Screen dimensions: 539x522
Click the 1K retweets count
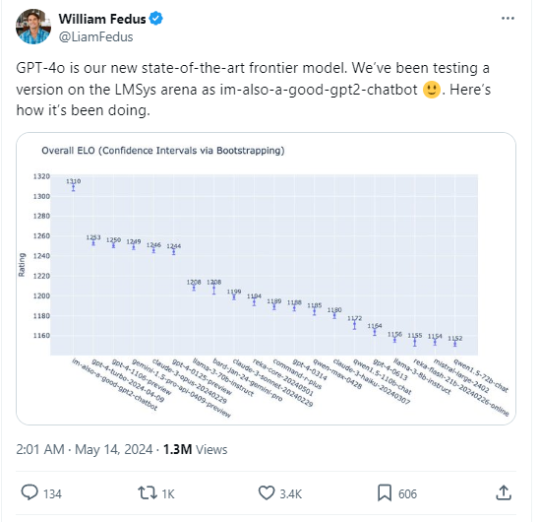(168, 494)
